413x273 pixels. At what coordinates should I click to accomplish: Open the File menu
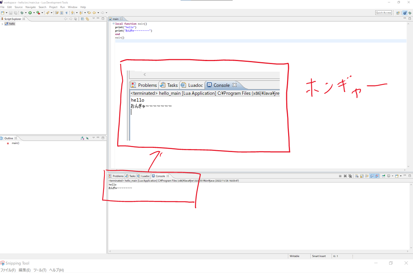(2, 7)
